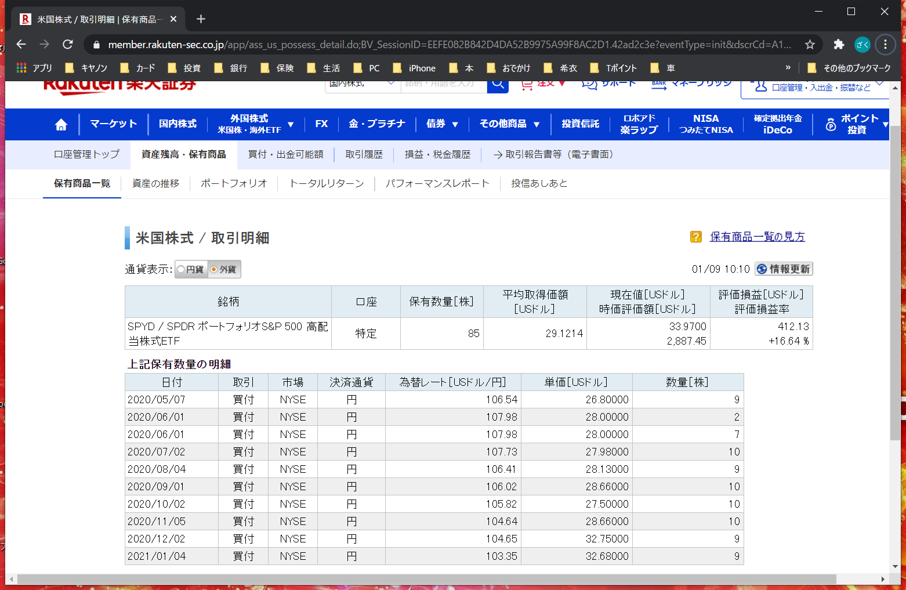Open 取引報告書等（電子書面）link
The width and height of the screenshot is (906, 590).
coord(554,155)
